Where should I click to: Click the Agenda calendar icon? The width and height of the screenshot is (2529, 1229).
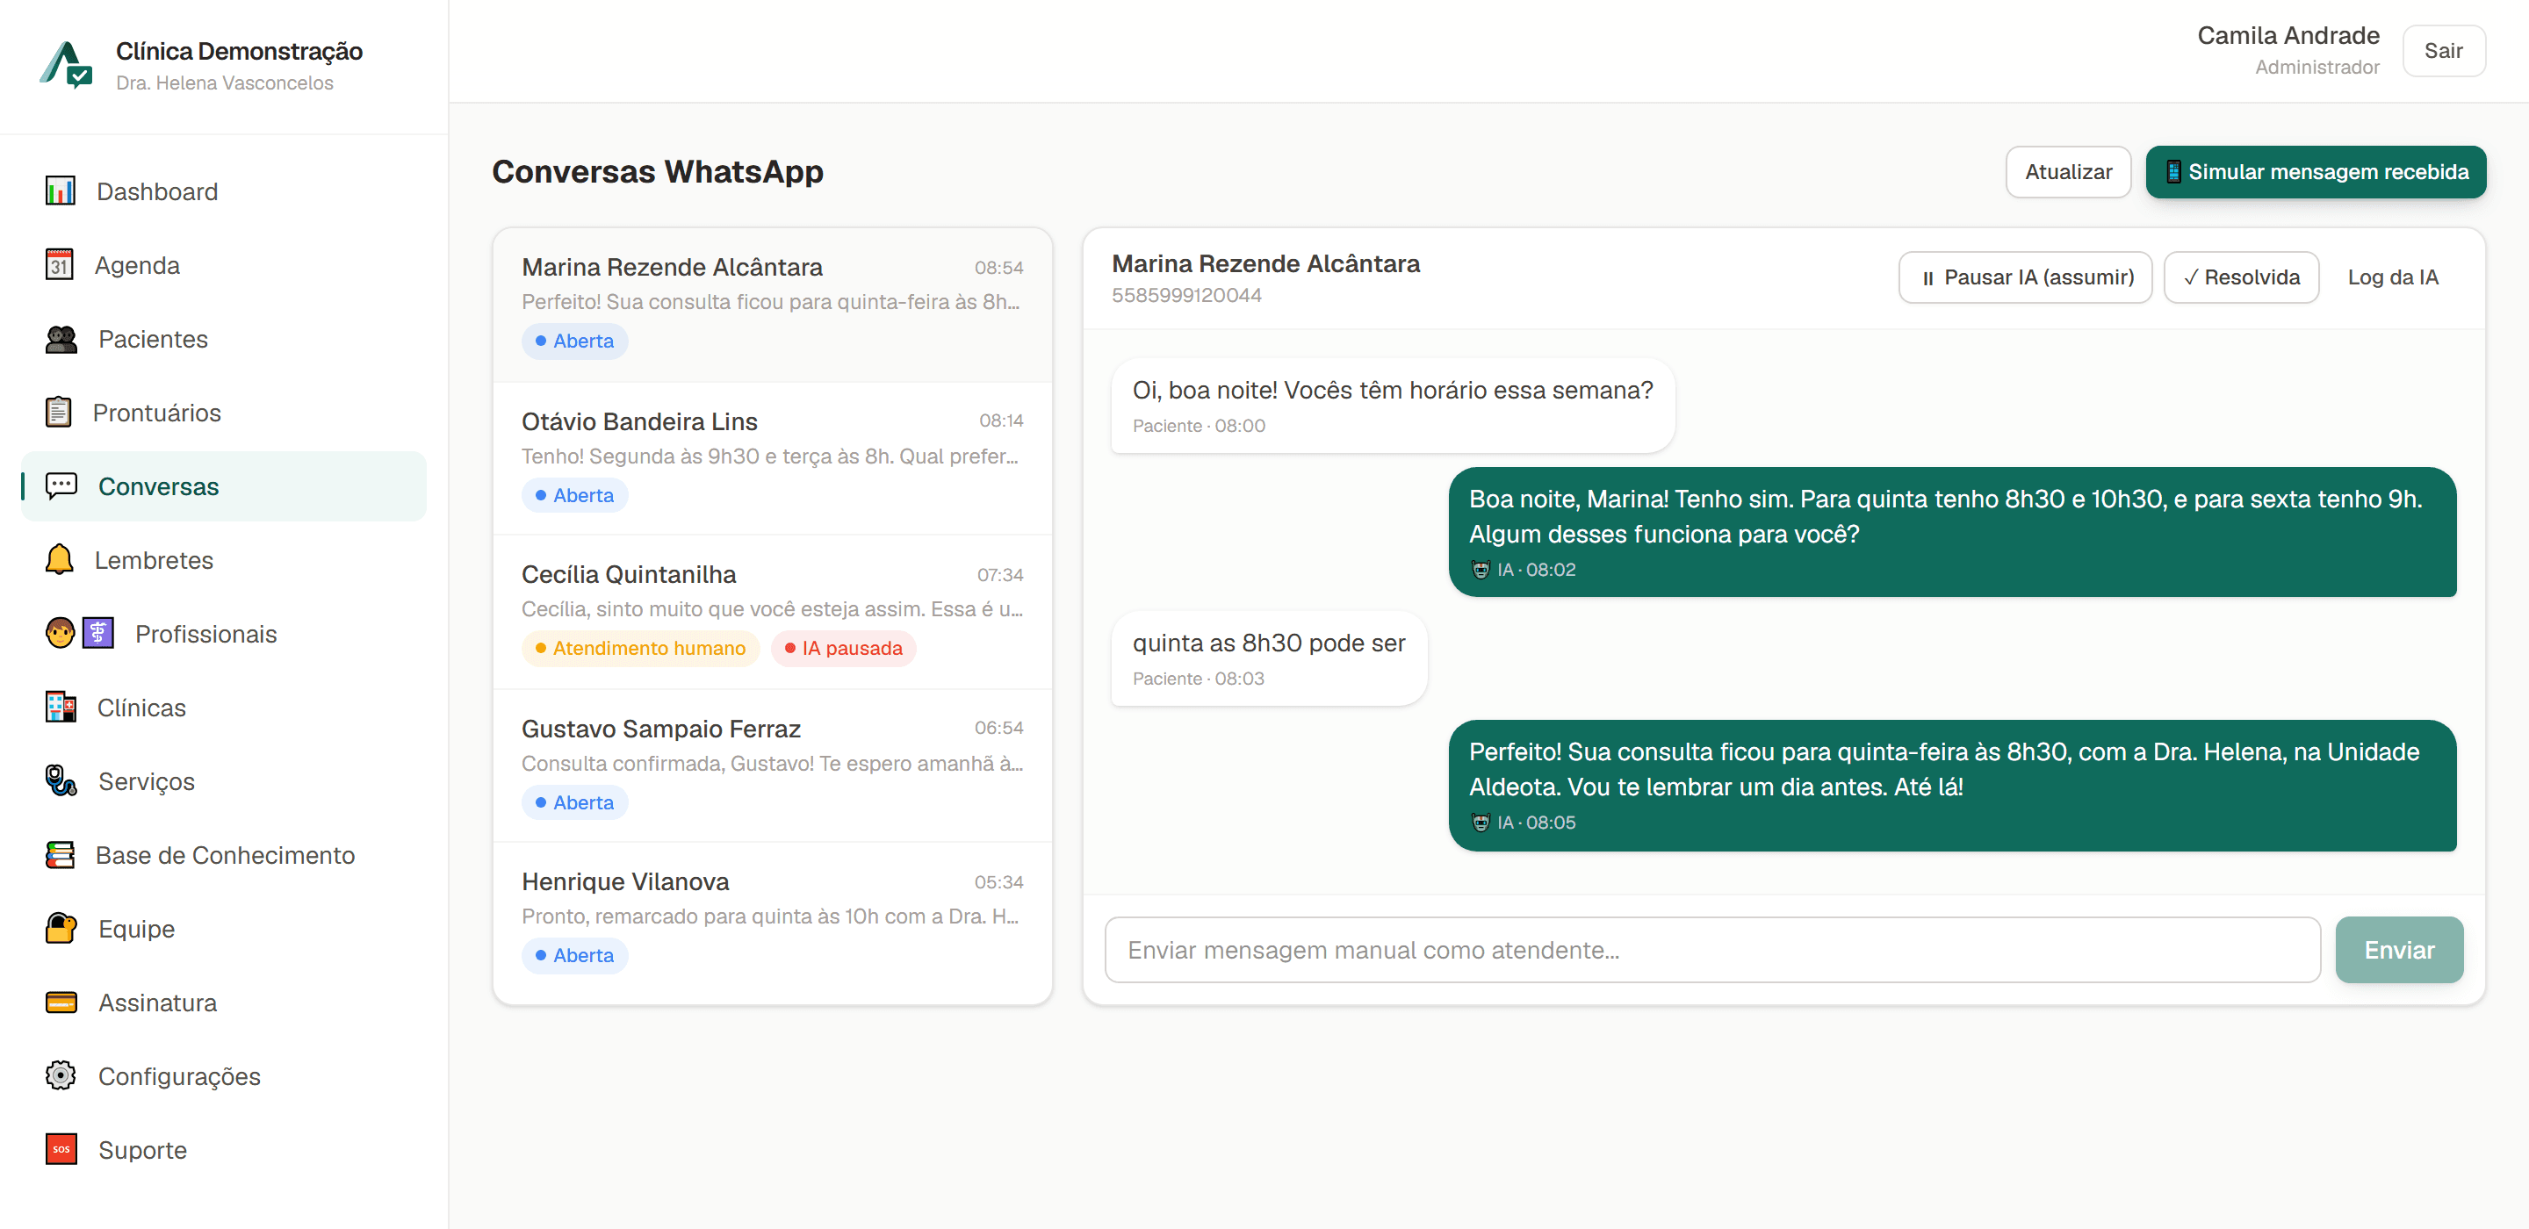[x=59, y=264]
